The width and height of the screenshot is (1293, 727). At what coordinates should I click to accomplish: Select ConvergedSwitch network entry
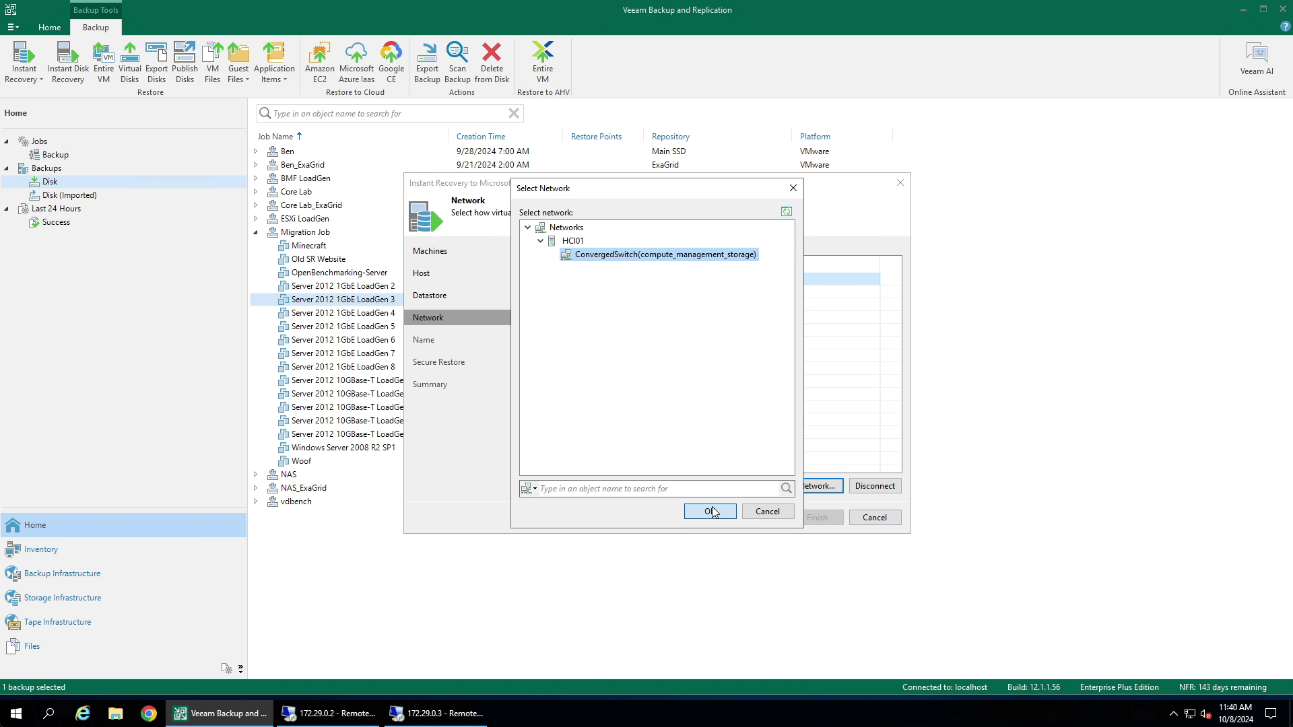(659, 254)
